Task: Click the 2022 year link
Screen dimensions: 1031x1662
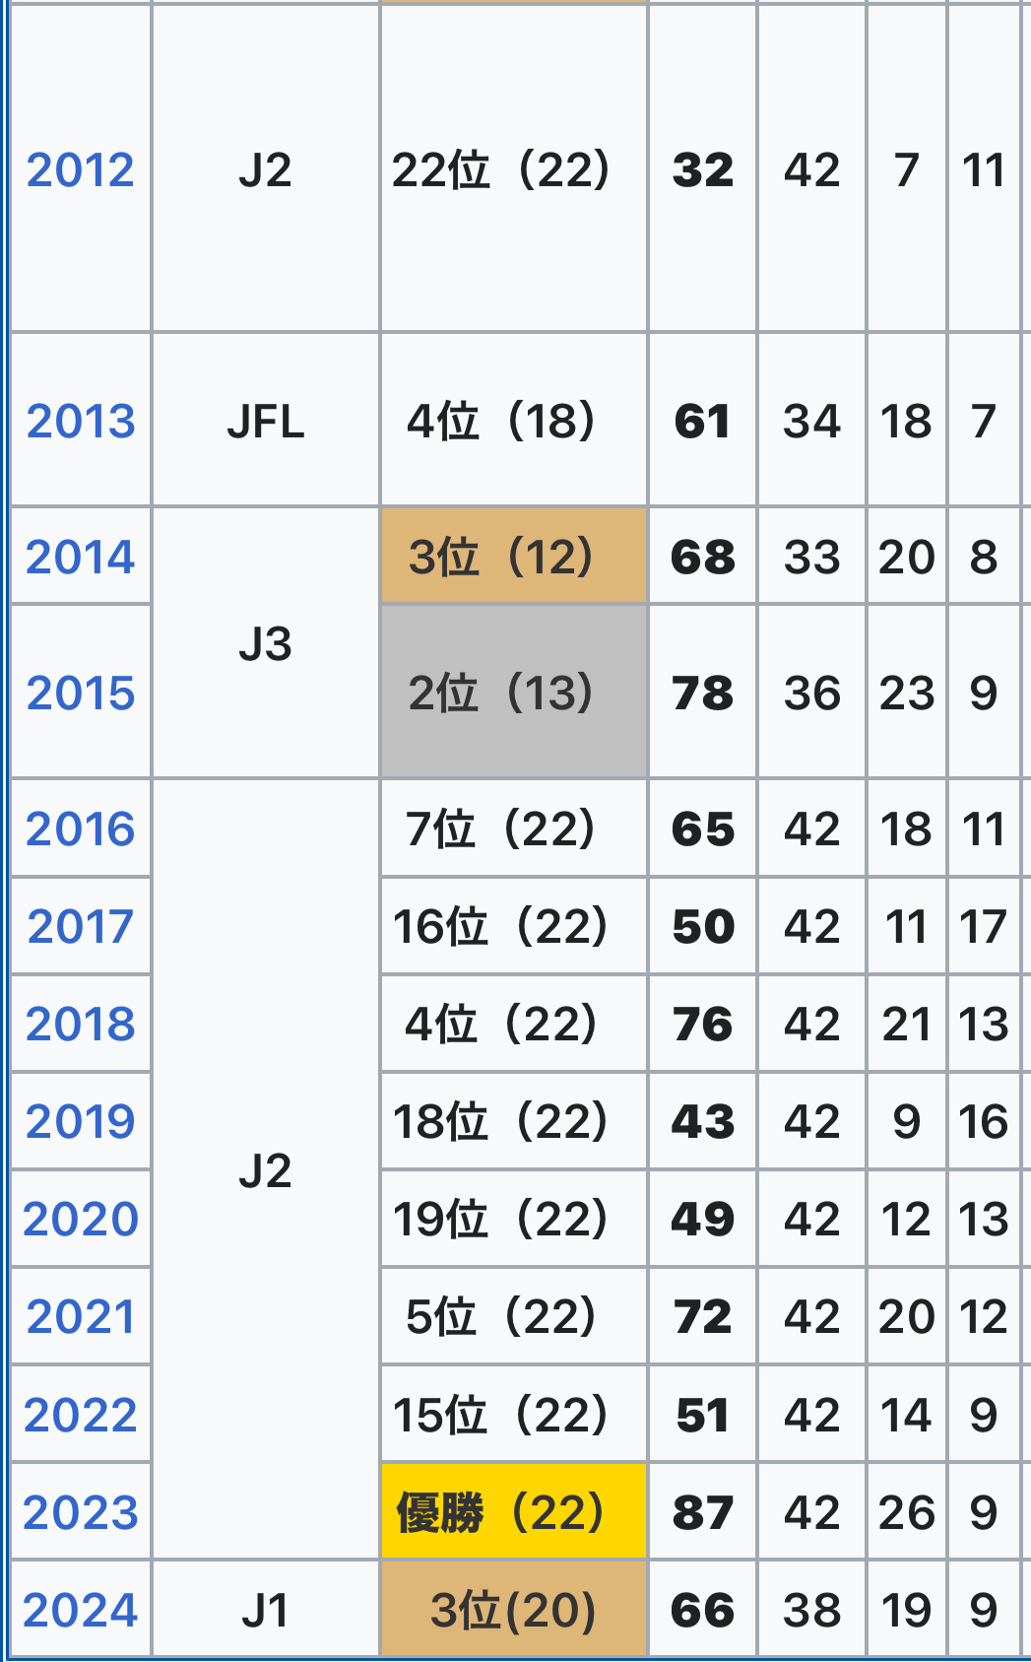Action: tap(80, 1416)
